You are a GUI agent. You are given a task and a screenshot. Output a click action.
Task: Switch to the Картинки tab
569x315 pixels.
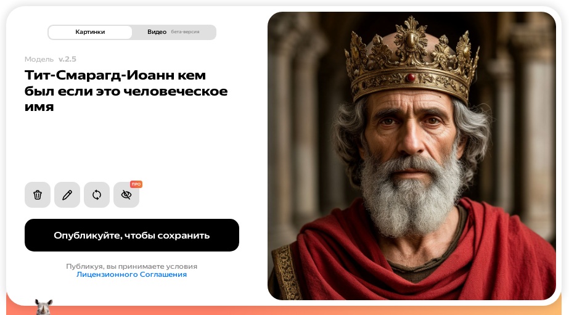pyautogui.click(x=90, y=32)
